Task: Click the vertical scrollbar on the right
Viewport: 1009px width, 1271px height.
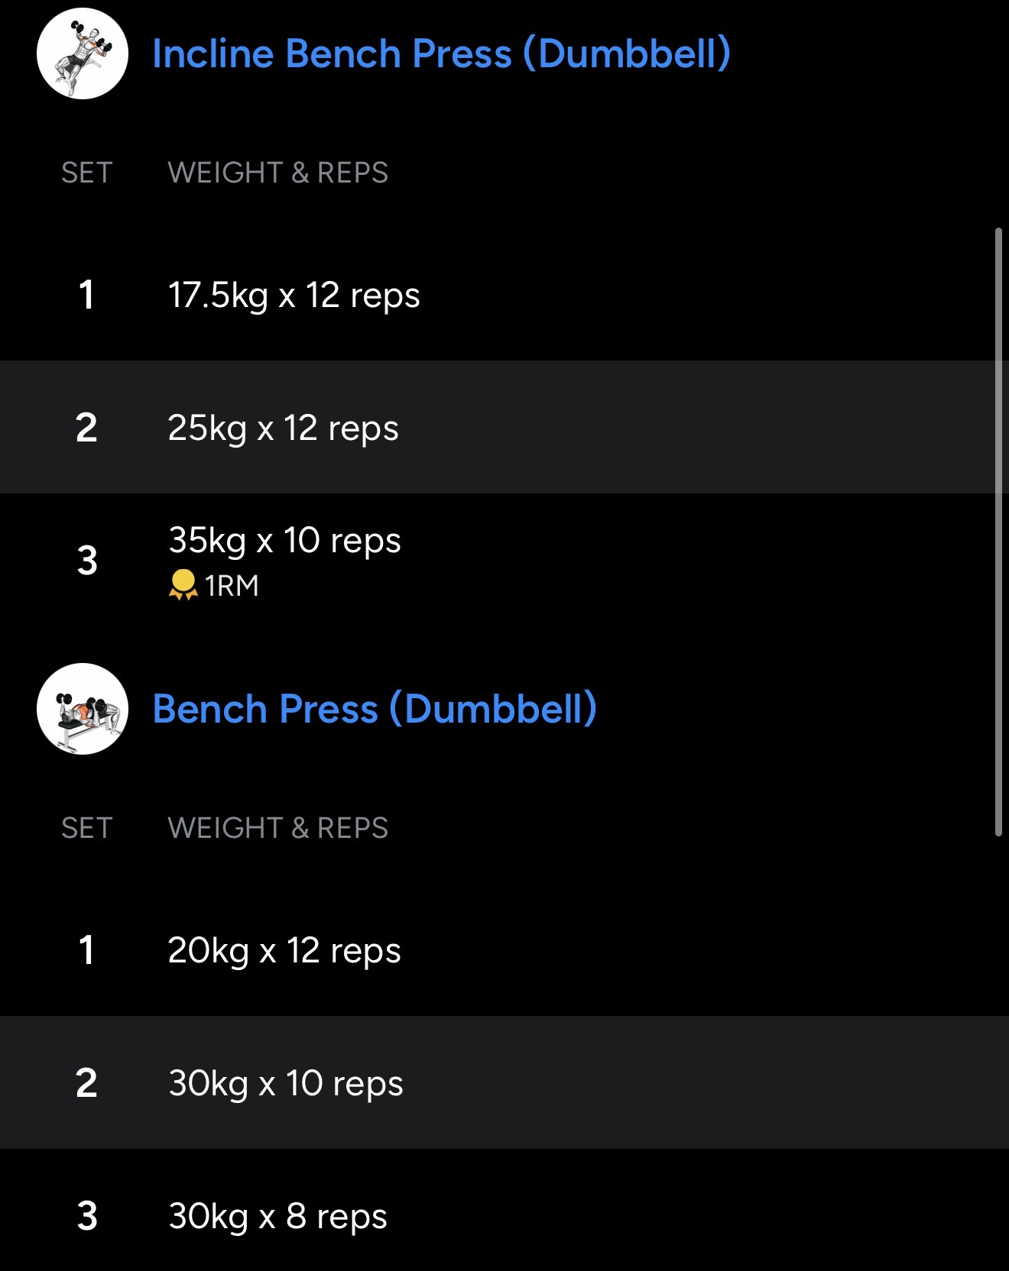Action: point(998,532)
